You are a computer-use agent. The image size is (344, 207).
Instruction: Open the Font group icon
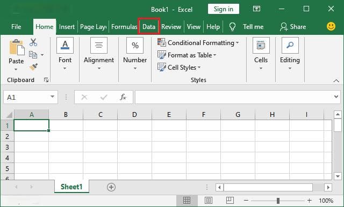(65, 45)
